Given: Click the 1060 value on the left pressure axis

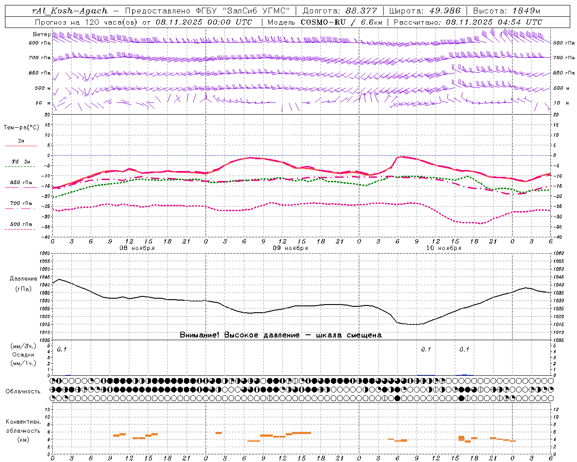Looking at the screenshot, I should 46,254.
